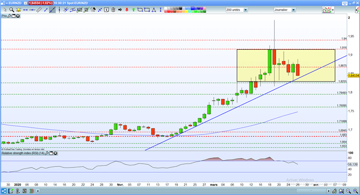
Task: Click the Prix panel label
Action: (4, 16)
